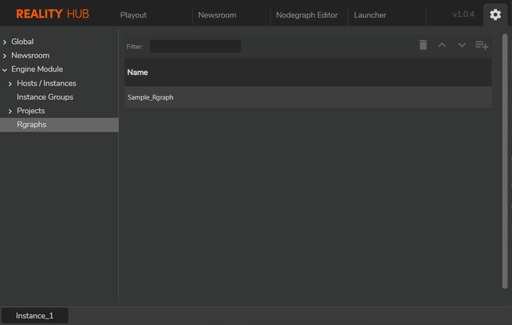Open the Launcher tab
The height and width of the screenshot is (325, 512).
[x=370, y=15]
